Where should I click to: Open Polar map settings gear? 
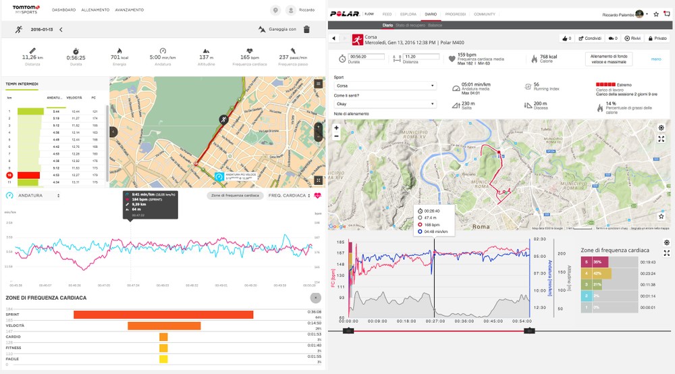[x=661, y=127]
